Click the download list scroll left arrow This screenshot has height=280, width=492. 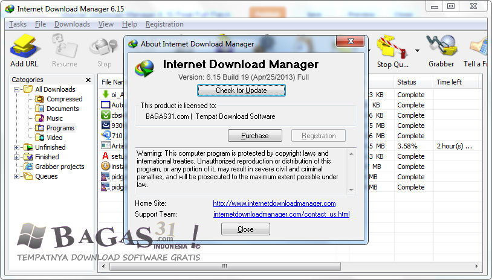coord(104,267)
